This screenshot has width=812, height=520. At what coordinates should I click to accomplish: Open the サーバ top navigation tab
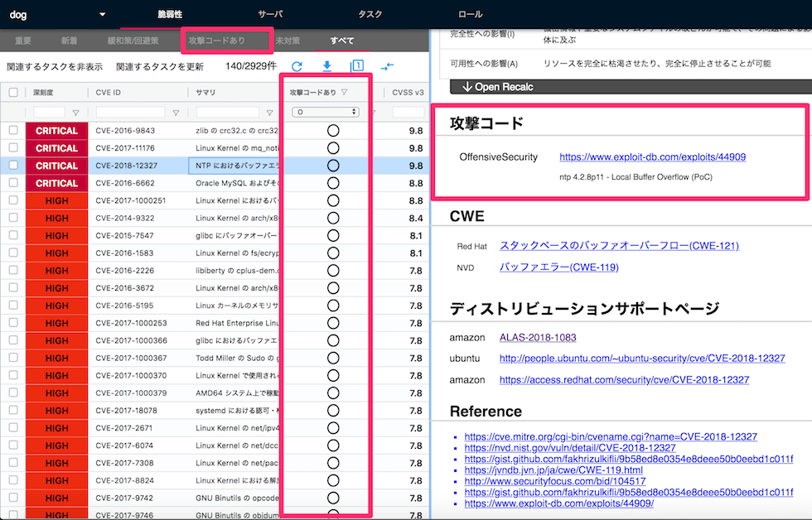[x=270, y=14]
